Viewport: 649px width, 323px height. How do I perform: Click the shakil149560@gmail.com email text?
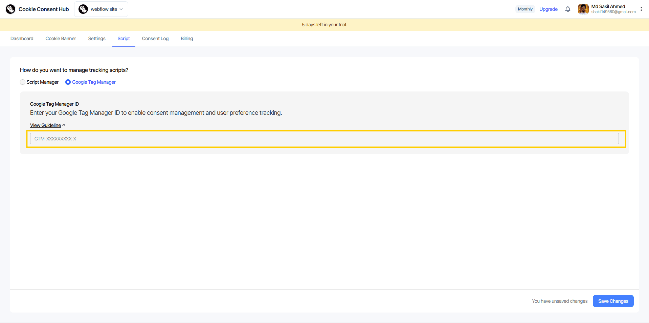click(x=613, y=12)
